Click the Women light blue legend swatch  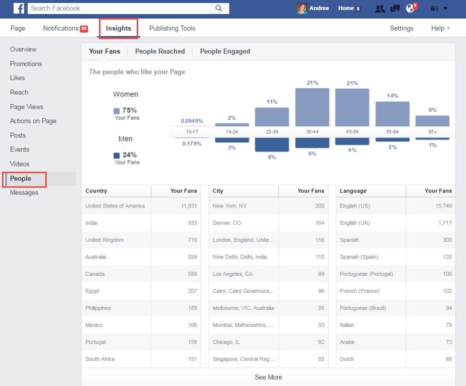[117, 111]
